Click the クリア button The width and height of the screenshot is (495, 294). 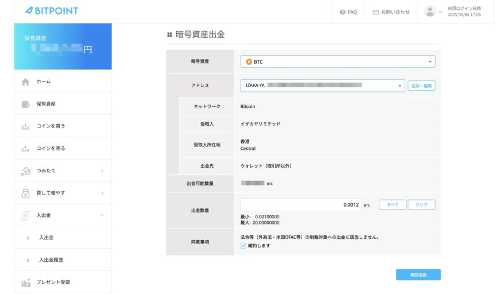pyautogui.click(x=421, y=204)
